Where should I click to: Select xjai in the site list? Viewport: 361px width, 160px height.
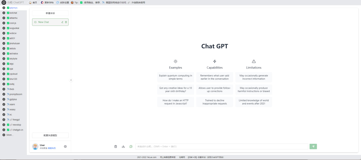click(x=13, y=69)
